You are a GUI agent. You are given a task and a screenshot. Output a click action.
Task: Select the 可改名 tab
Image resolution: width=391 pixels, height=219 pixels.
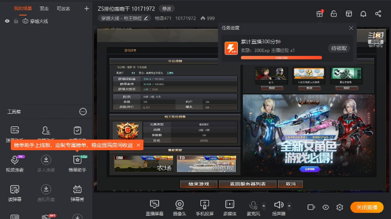pyautogui.click(x=63, y=9)
